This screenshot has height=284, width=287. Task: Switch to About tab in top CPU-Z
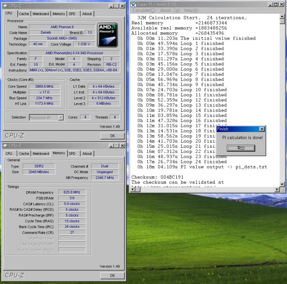pos(87,14)
